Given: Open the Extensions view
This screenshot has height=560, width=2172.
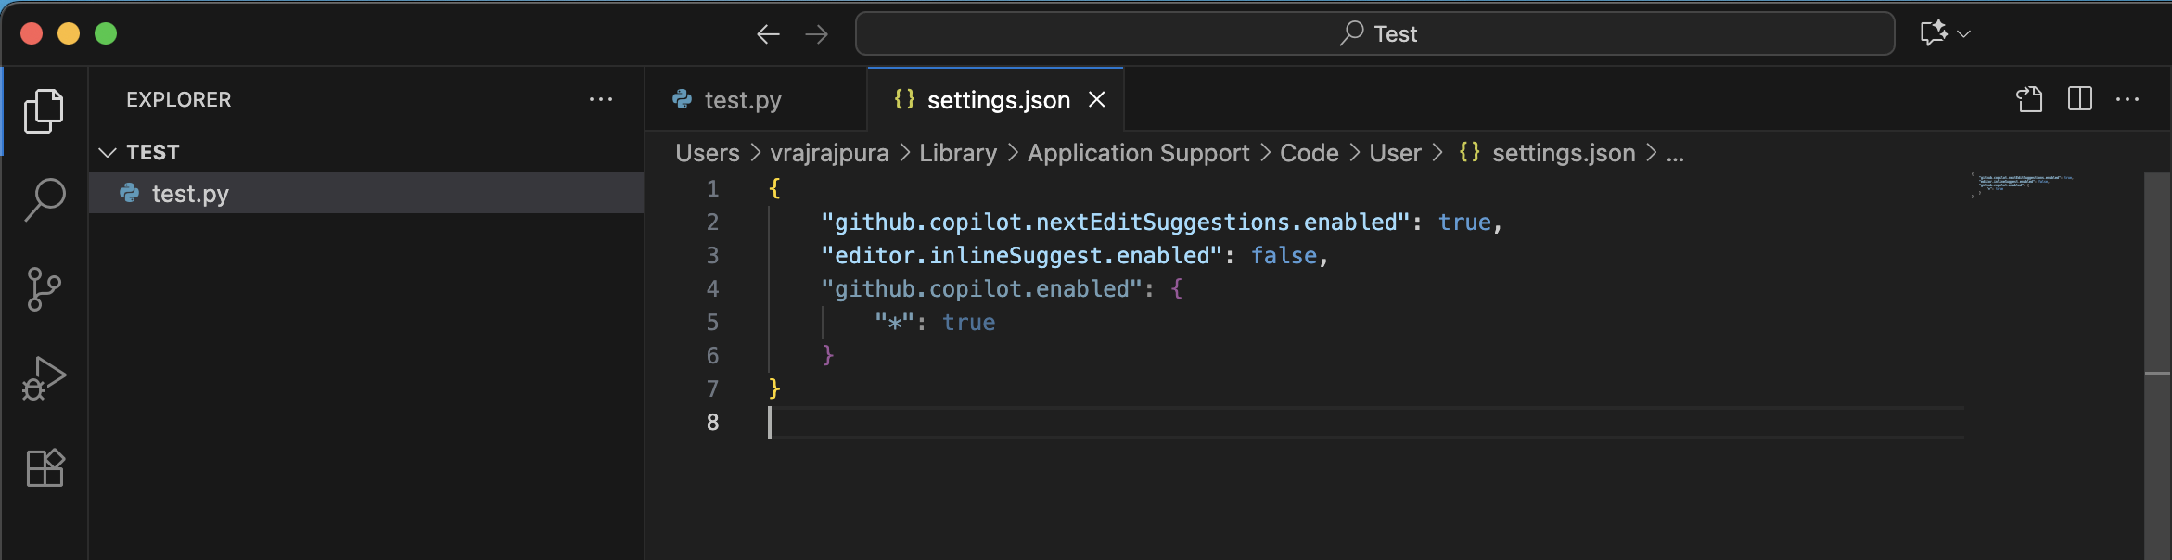Looking at the screenshot, I should click(44, 467).
